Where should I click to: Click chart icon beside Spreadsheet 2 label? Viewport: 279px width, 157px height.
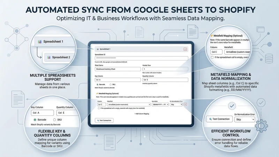pos(49,57)
